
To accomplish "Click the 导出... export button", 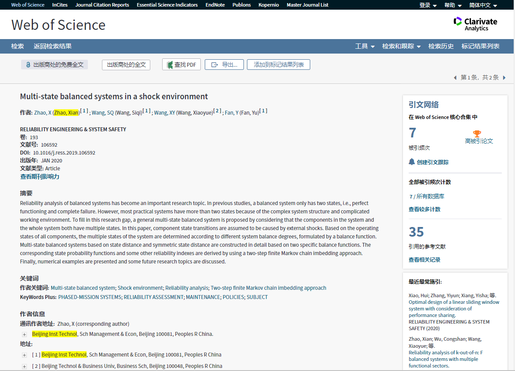I will tap(225, 65).
